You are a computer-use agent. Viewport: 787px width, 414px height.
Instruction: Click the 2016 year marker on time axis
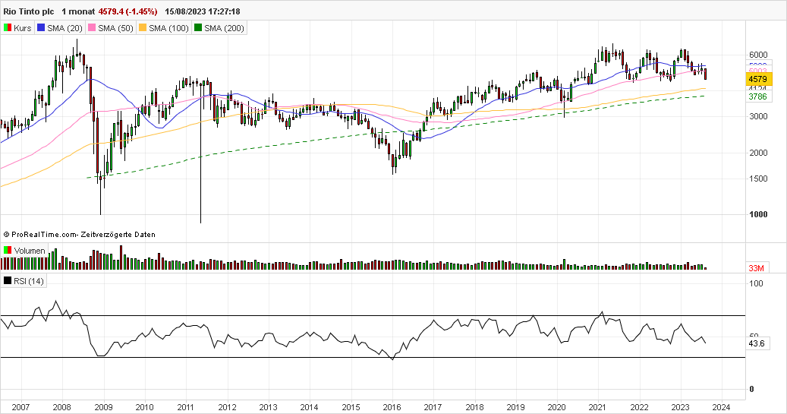(x=392, y=407)
